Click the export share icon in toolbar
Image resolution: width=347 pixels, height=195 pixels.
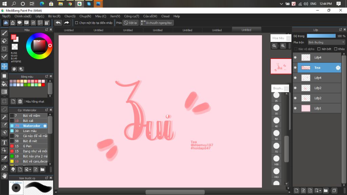13,23
